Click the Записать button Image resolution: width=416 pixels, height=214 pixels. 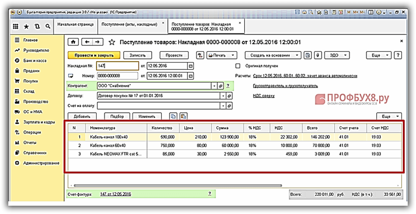[x=137, y=55]
